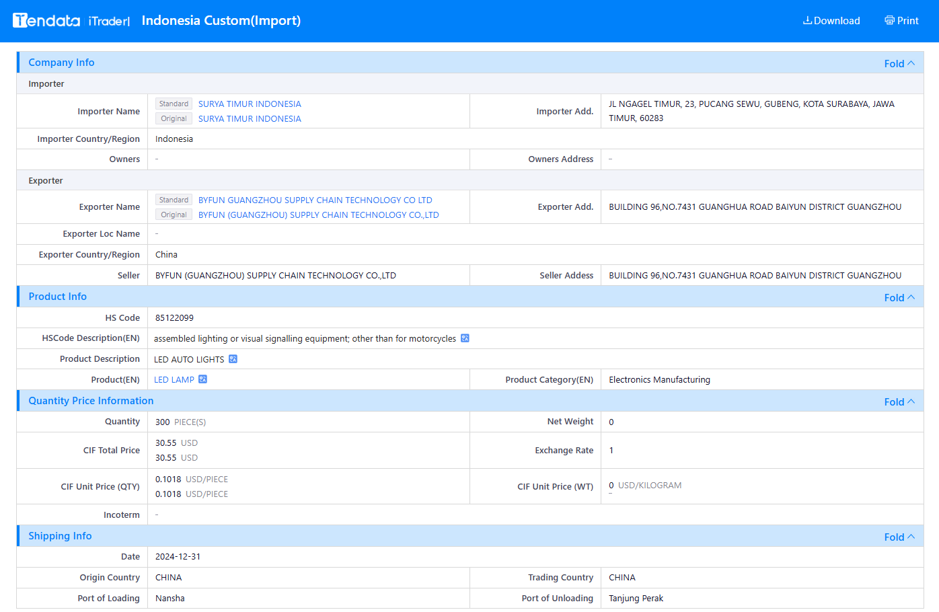Click the Indonesia Custom(Import) title
939x612 pixels.
(x=221, y=20)
